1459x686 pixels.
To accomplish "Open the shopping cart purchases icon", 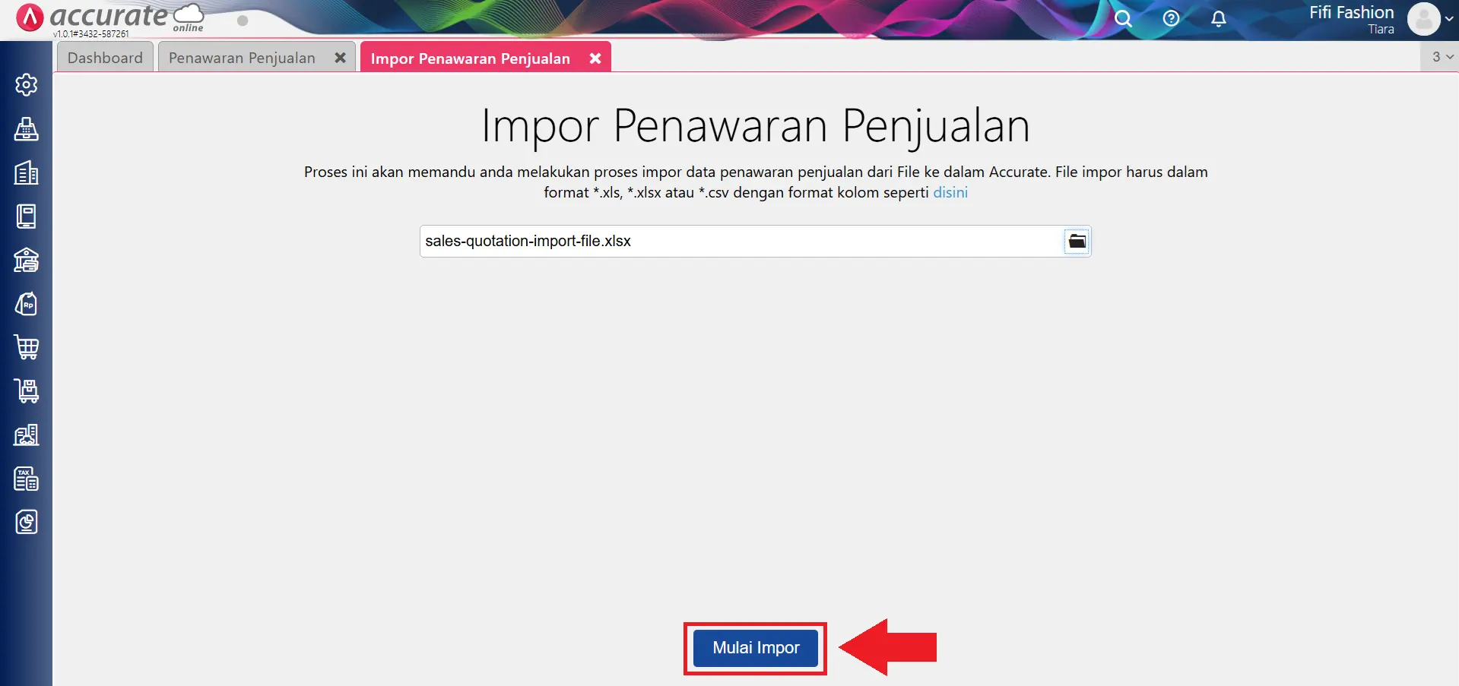I will [27, 347].
